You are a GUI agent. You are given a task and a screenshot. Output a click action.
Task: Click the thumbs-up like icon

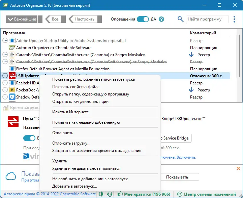[x=120, y=194]
